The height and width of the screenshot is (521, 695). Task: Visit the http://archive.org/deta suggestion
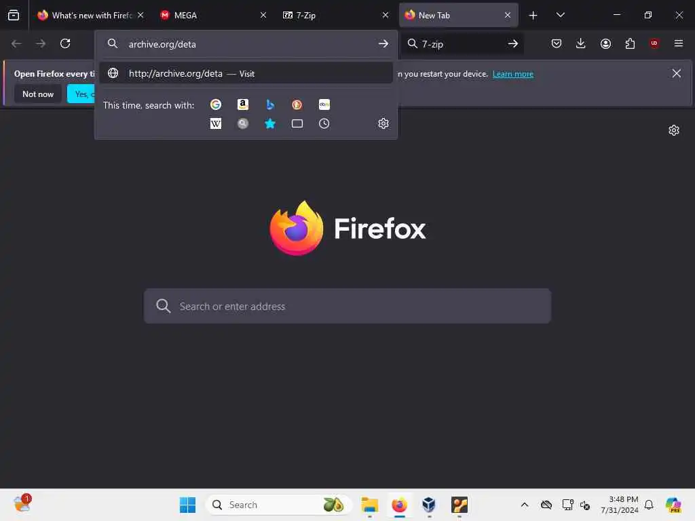(246, 73)
